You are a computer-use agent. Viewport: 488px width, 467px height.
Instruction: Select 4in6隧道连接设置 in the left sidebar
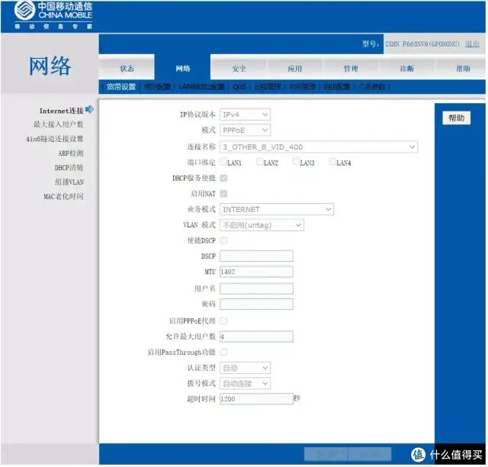pos(55,139)
